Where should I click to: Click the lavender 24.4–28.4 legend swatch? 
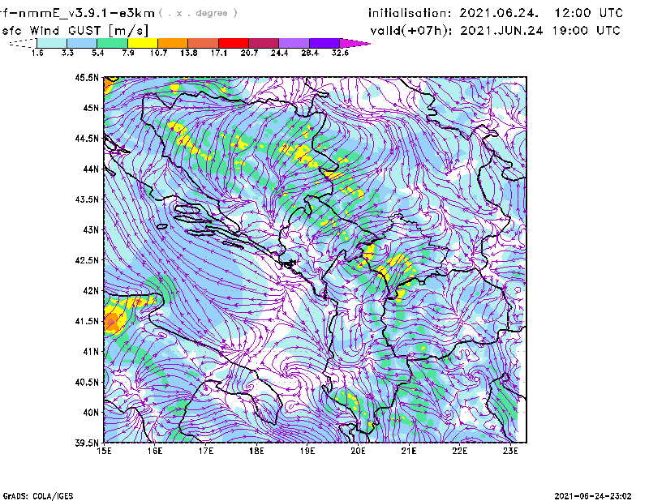click(x=294, y=43)
